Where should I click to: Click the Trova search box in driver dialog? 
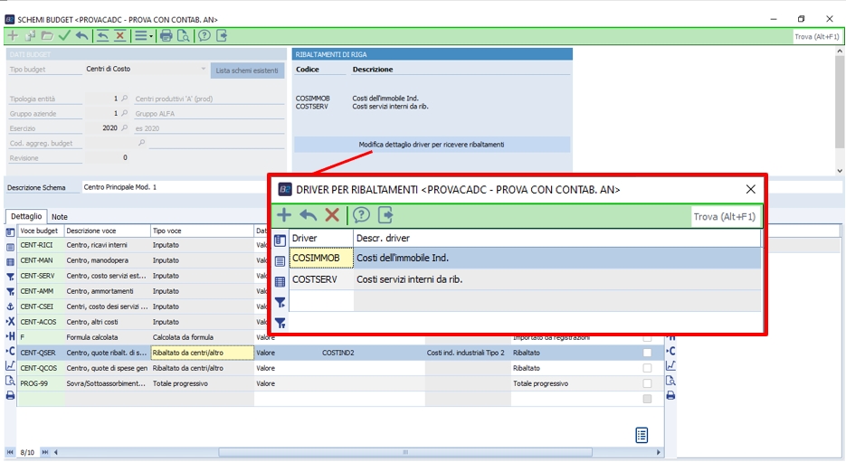pos(725,217)
